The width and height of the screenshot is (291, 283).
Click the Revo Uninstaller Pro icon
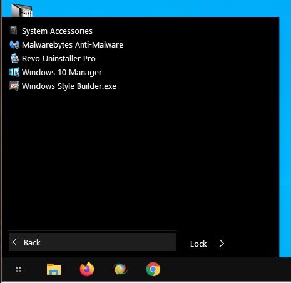(14, 58)
